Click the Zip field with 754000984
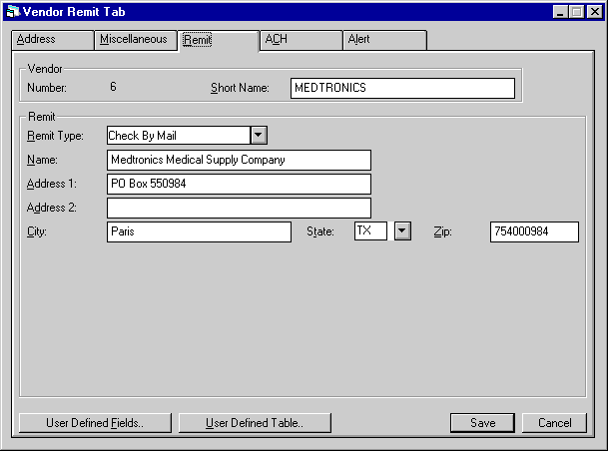This screenshot has width=608, height=451. (534, 231)
